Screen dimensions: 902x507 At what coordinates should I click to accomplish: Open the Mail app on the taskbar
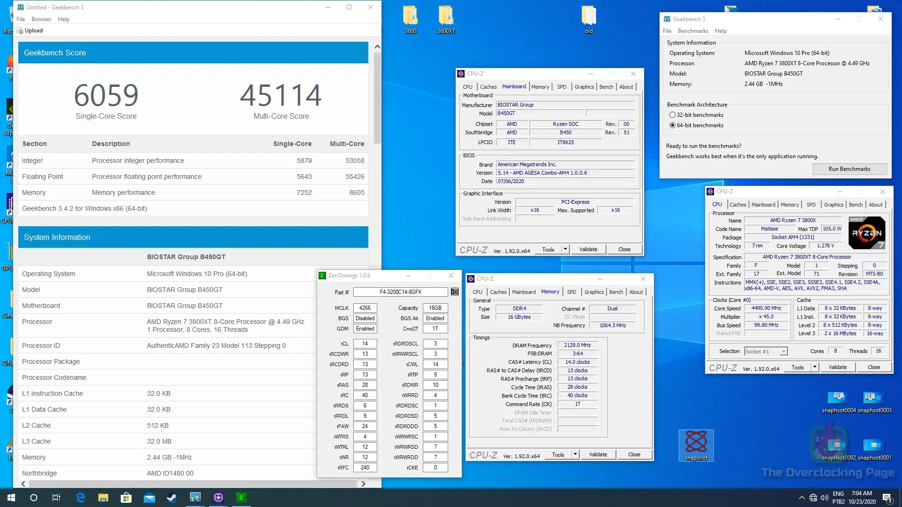[x=149, y=498]
